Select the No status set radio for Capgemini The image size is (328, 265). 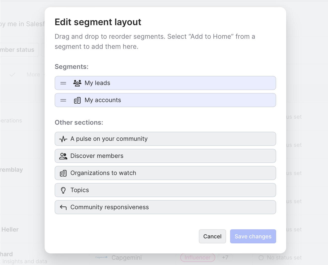[261, 258]
